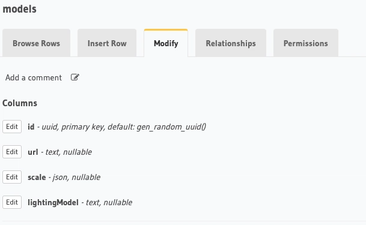This screenshot has height=225, width=366.
Task: Click the pencil edit icon beside Add a comment
Action: click(75, 77)
